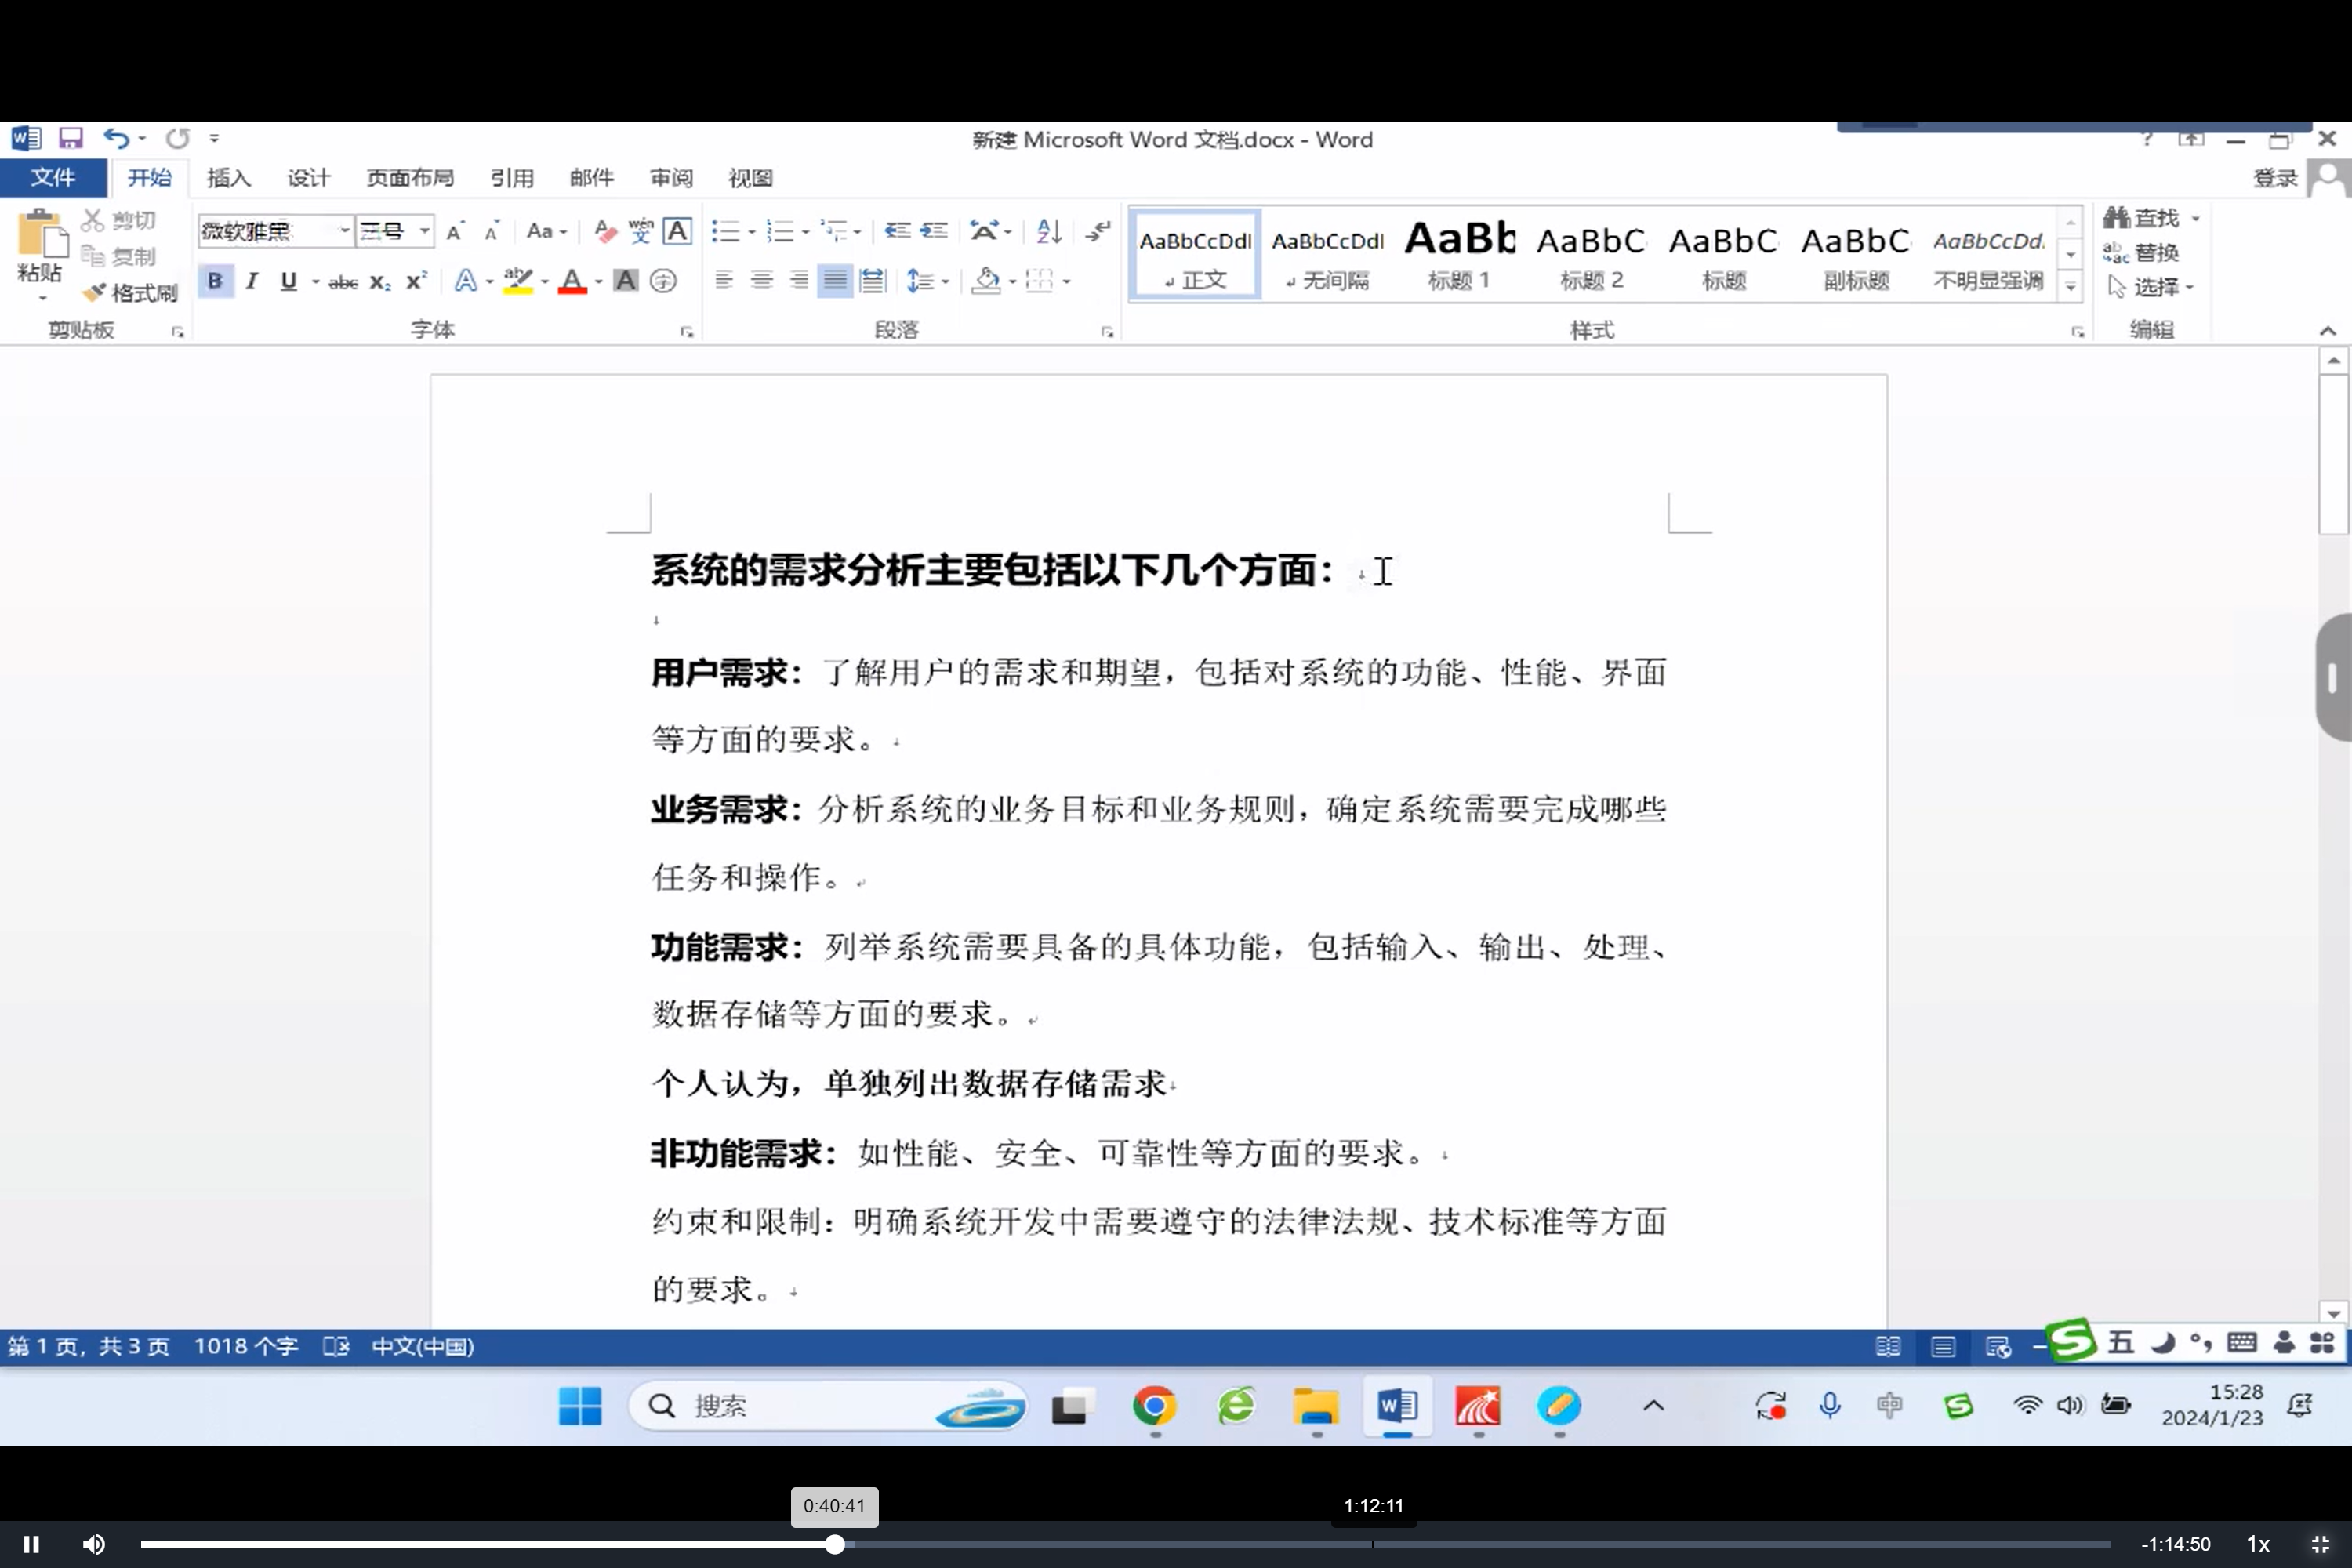The height and width of the screenshot is (1568, 2352).
Task: Click the strikethrough abc icon
Action: (x=342, y=283)
